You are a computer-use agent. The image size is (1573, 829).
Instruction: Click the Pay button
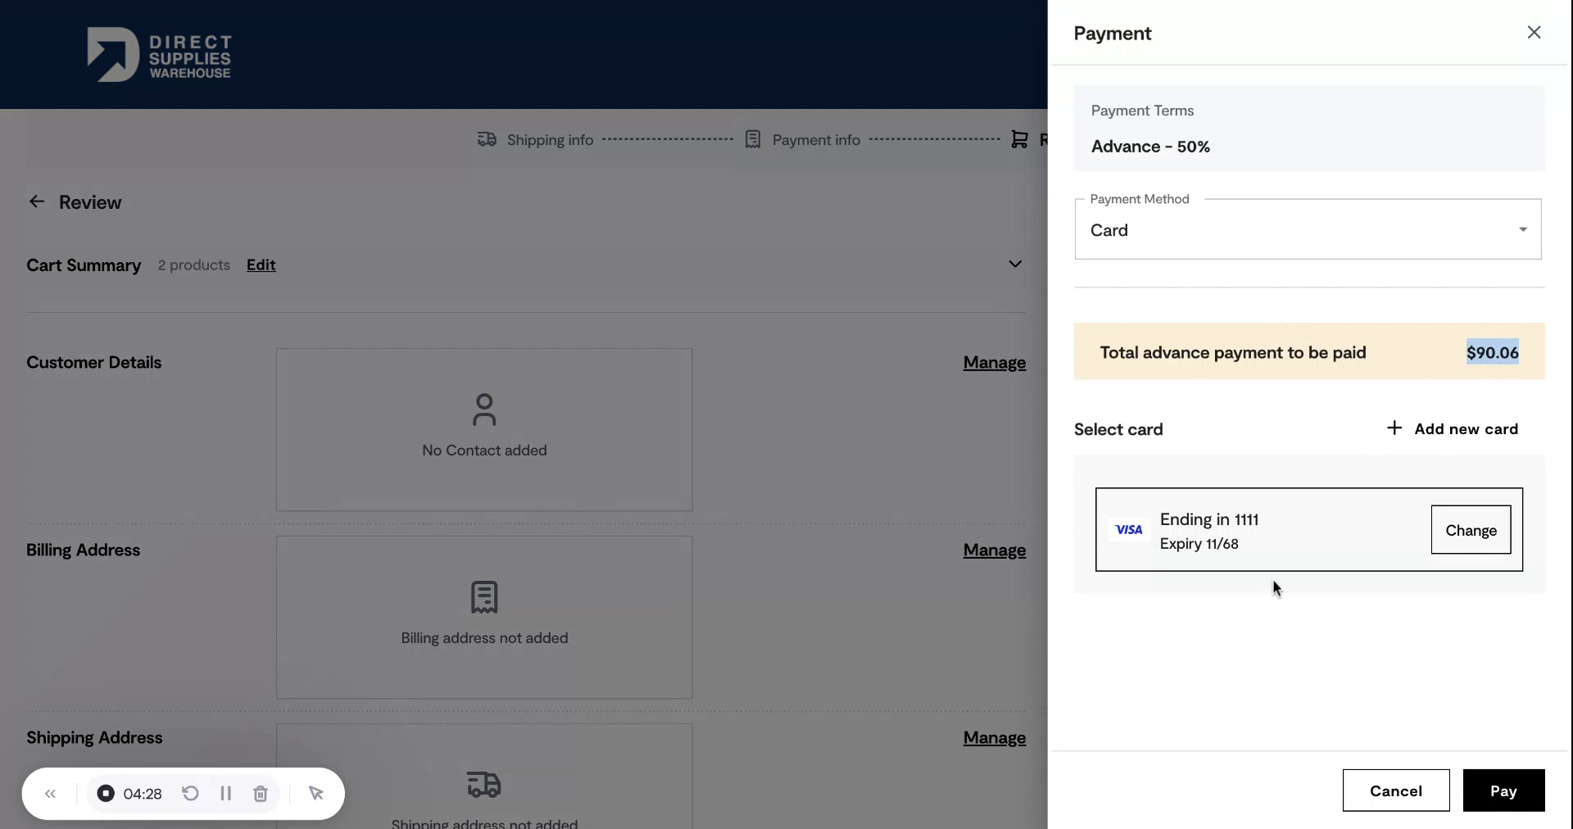(x=1503, y=790)
